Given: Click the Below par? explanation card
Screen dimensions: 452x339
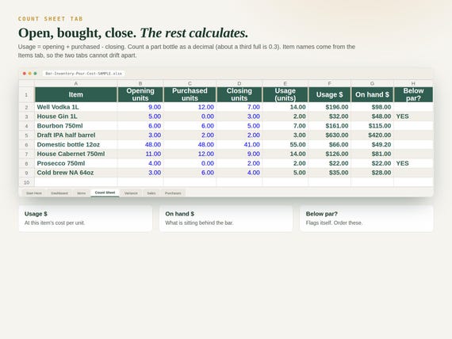Looking at the screenshot, I should coord(366,219).
